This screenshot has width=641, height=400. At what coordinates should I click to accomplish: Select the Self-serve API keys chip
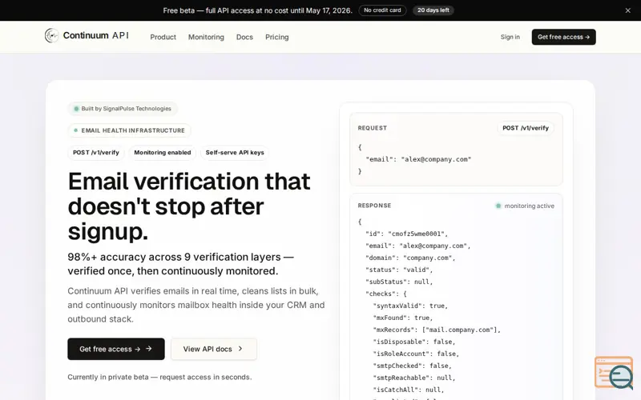(235, 153)
